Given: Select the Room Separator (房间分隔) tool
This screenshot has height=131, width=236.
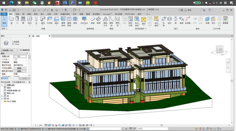Looking at the screenshot, I should (x=130, y=21).
